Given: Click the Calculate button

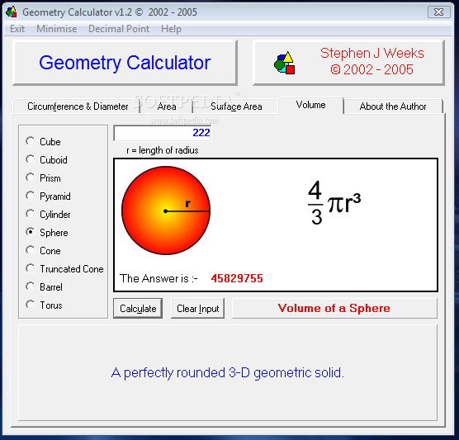Looking at the screenshot, I should click(x=138, y=309).
